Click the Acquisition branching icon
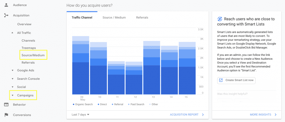 (6, 15)
